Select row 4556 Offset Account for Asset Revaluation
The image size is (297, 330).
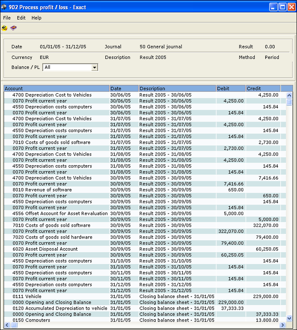coord(145,214)
